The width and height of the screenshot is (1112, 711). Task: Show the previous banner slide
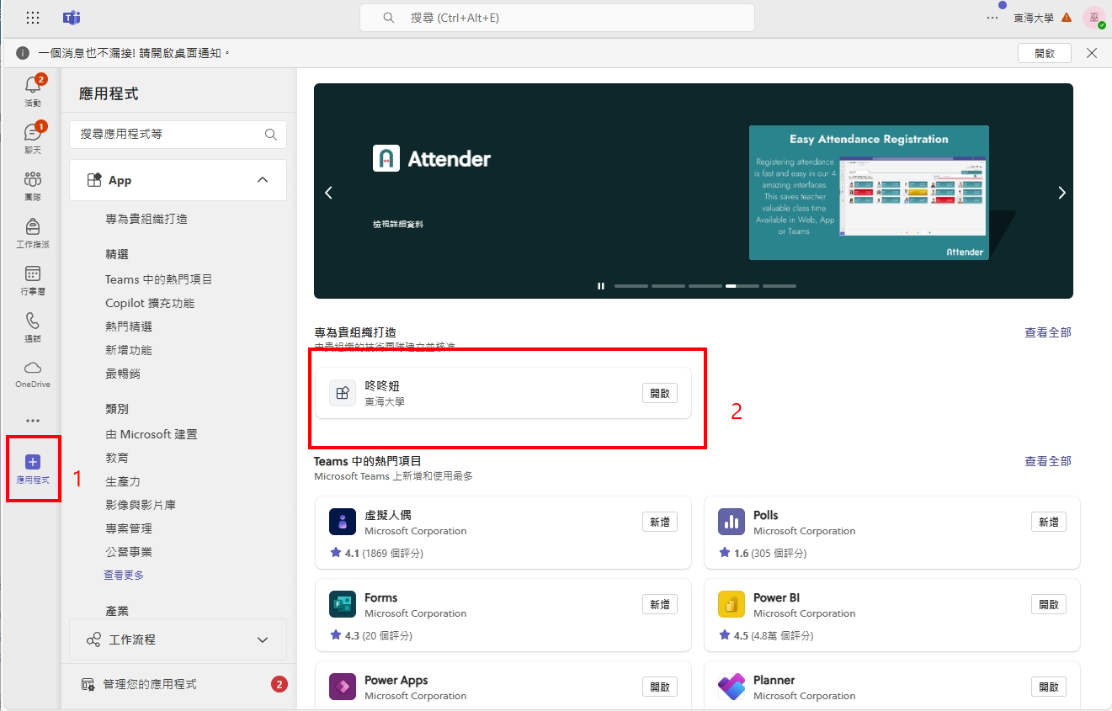[328, 193]
